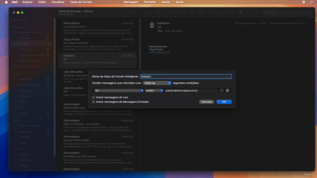The image size is (317, 178).
Task: Click the filter icon above message list
Action: pos(135,12)
